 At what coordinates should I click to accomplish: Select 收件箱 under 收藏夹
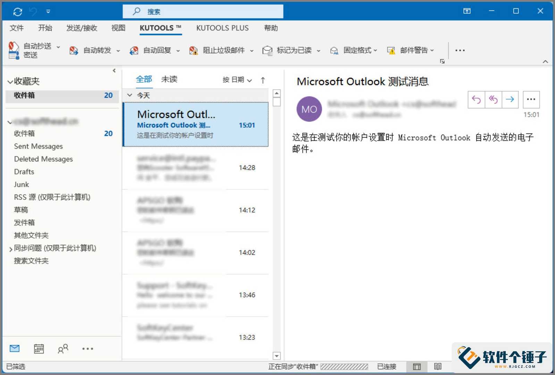(62, 95)
